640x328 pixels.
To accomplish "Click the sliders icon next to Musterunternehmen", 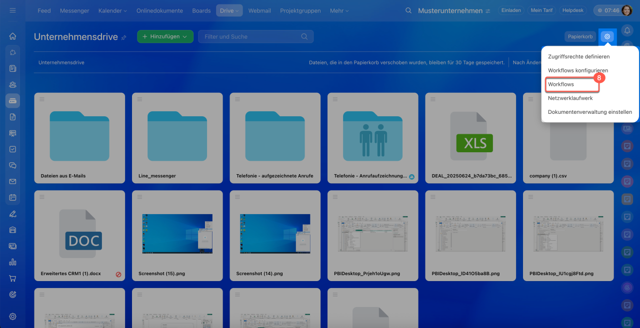I will pos(488,11).
